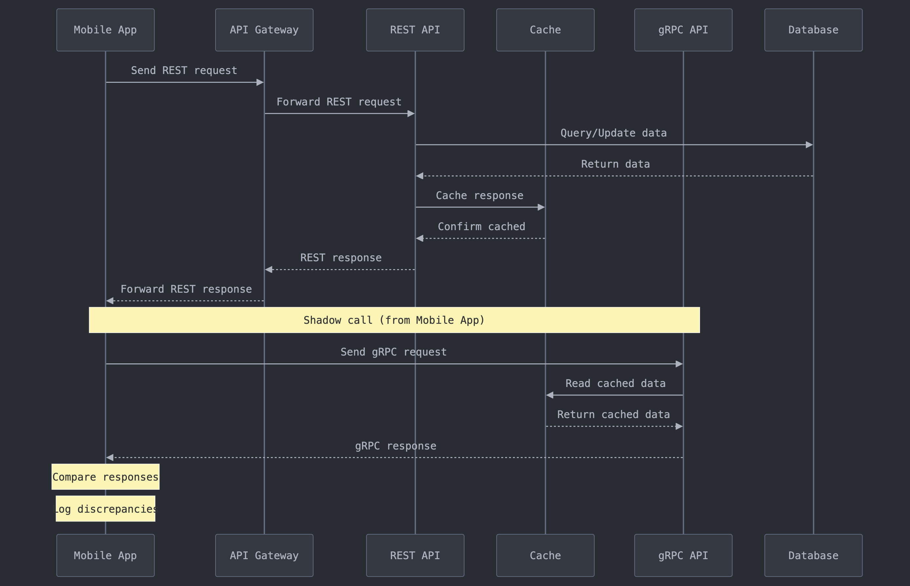Viewport: 910px width, 586px height.
Task: Click the Compare responses note
Action: (105, 477)
